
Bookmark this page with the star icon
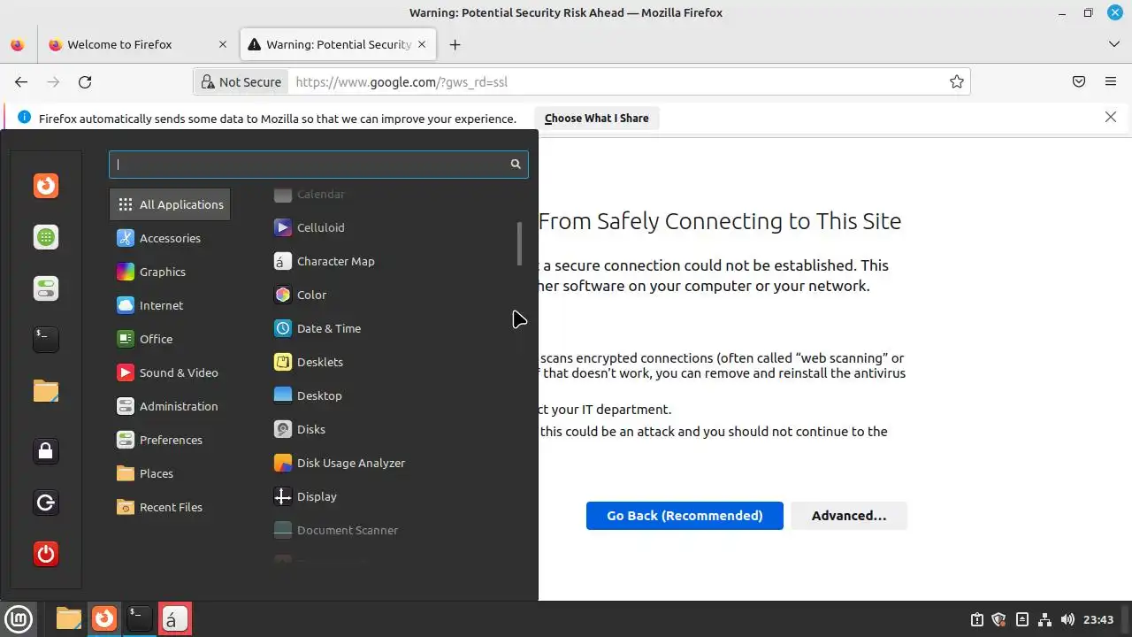click(956, 82)
